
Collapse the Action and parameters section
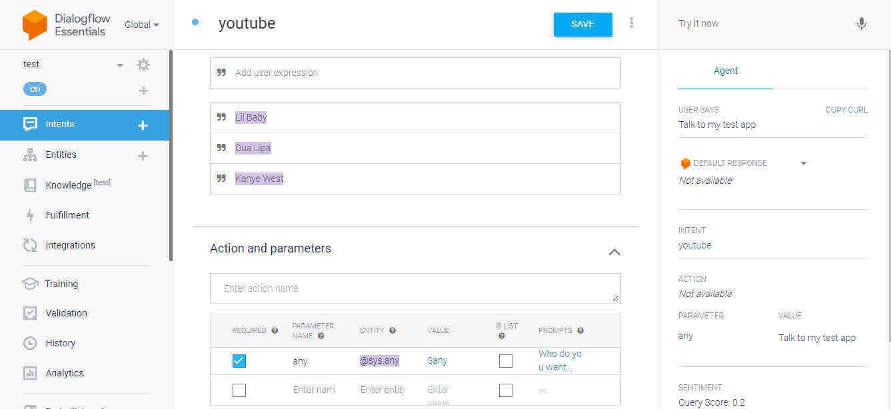click(614, 252)
